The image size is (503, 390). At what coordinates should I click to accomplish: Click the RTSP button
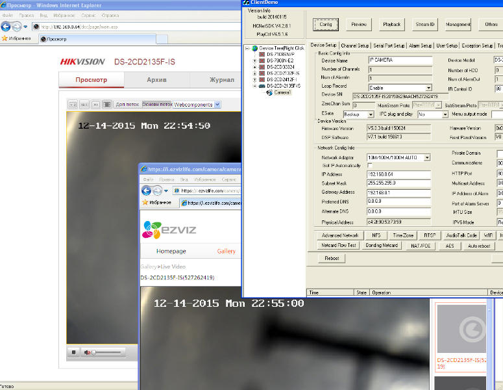[430, 235]
